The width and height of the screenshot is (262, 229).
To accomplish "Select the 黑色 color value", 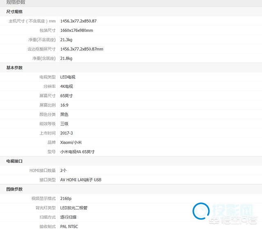I will 64,114.
